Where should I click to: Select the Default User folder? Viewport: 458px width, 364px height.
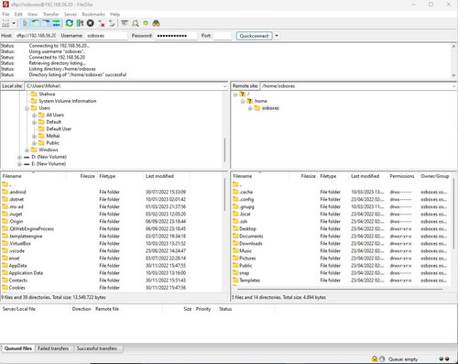click(x=59, y=129)
